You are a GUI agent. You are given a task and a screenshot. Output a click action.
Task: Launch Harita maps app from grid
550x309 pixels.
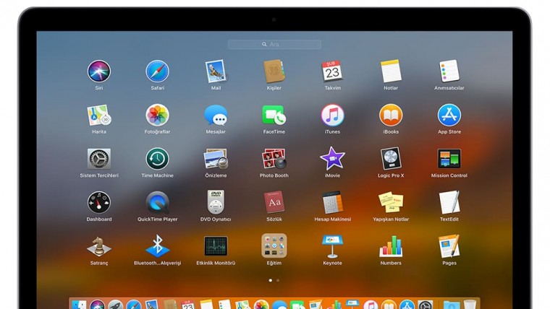(99, 115)
